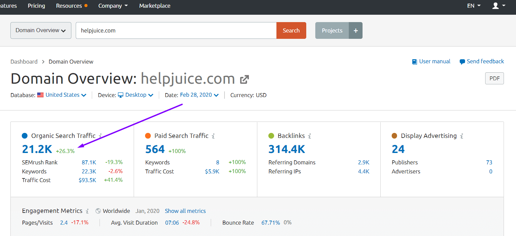Click the green Backlinks color dot
516x236 pixels.
(271, 136)
